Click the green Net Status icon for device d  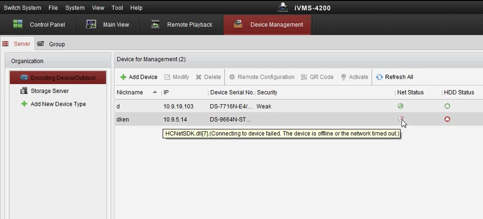coord(401,106)
